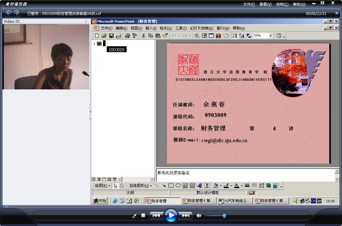Jump to the previous chapter in the player

point(156,215)
